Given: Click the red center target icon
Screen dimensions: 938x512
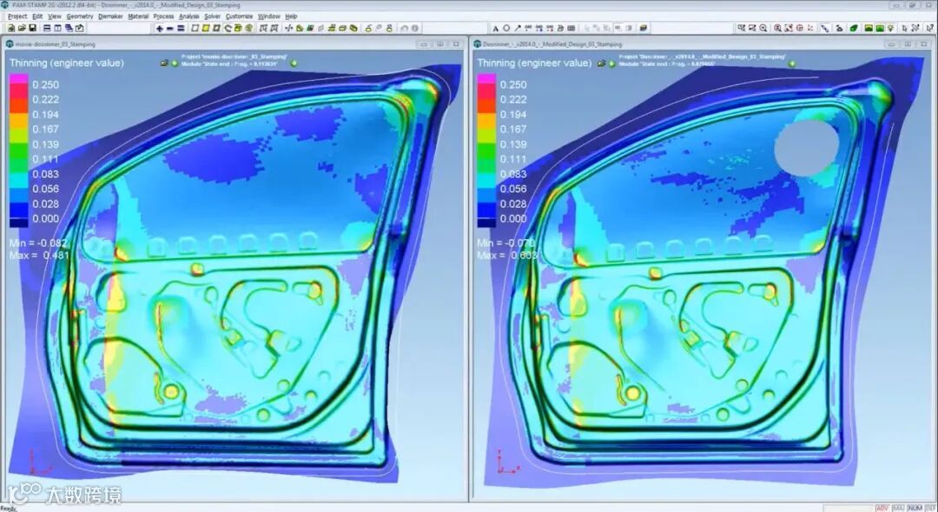Looking at the screenshot, I should (x=799, y=28).
